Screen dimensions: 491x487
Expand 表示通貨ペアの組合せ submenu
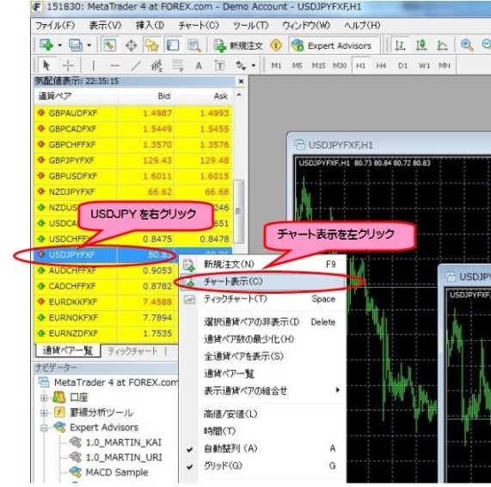(263, 391)
